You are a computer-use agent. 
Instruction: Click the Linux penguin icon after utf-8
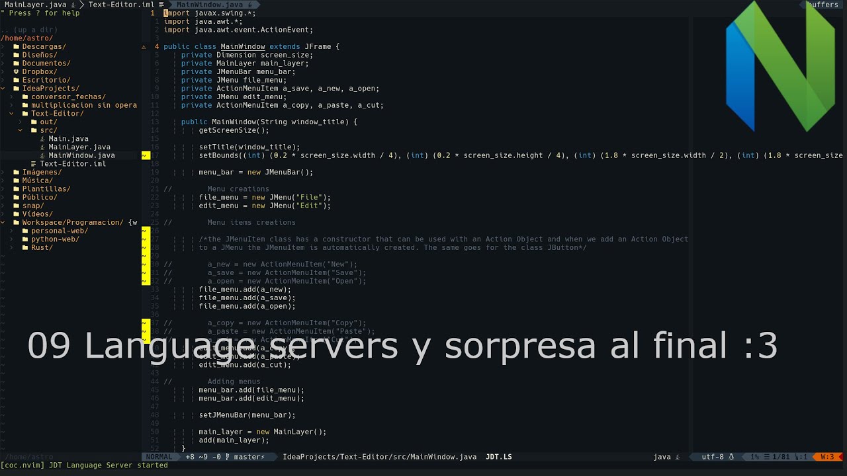tap(731, 457)
